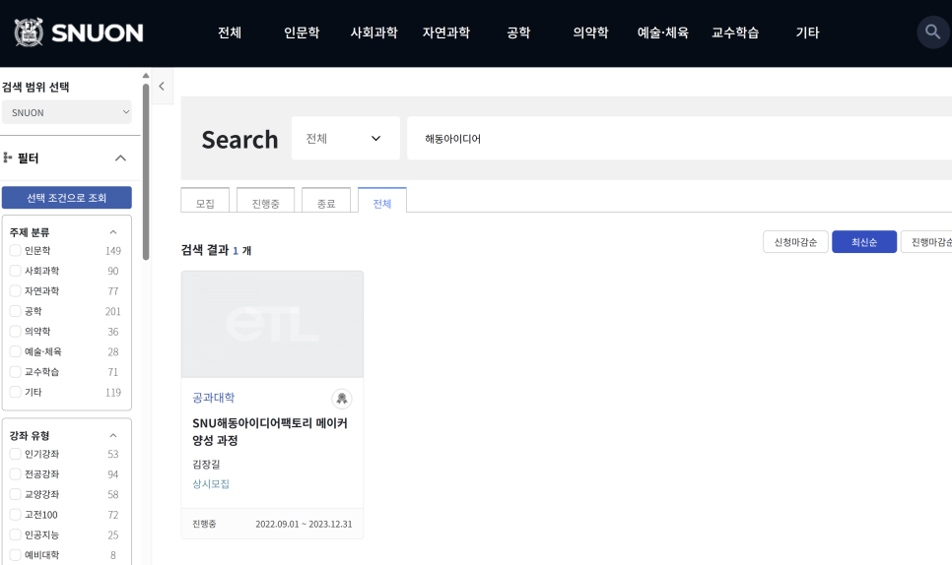Image resolution: width=952 pixels, height=565 pixels.
Task: Open the 자연과학 top navigation menu
Action: coord(446,32)
